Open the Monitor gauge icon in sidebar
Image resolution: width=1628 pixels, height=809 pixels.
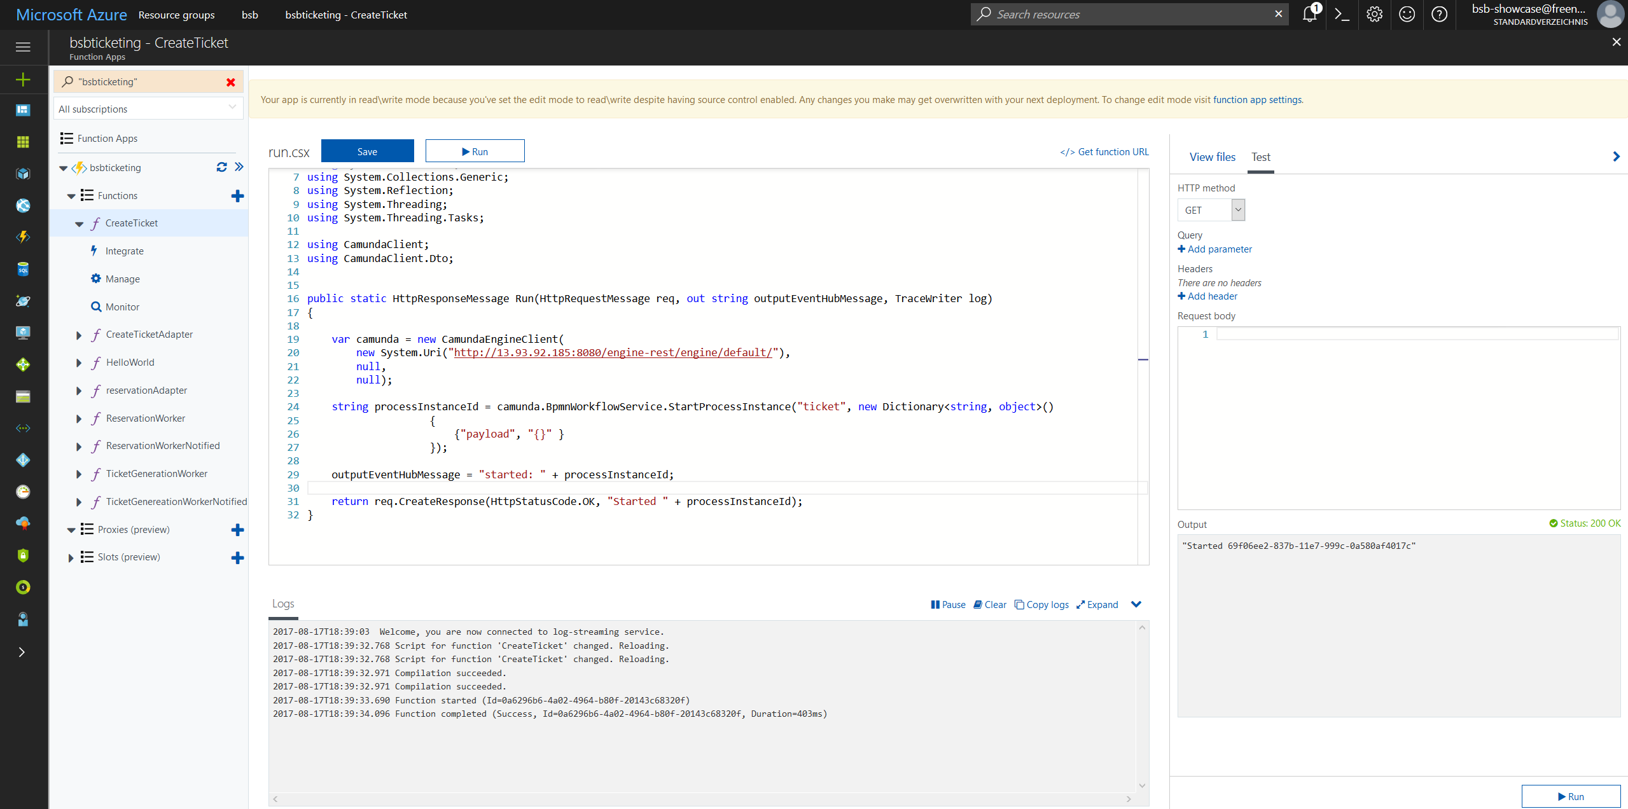23,492
